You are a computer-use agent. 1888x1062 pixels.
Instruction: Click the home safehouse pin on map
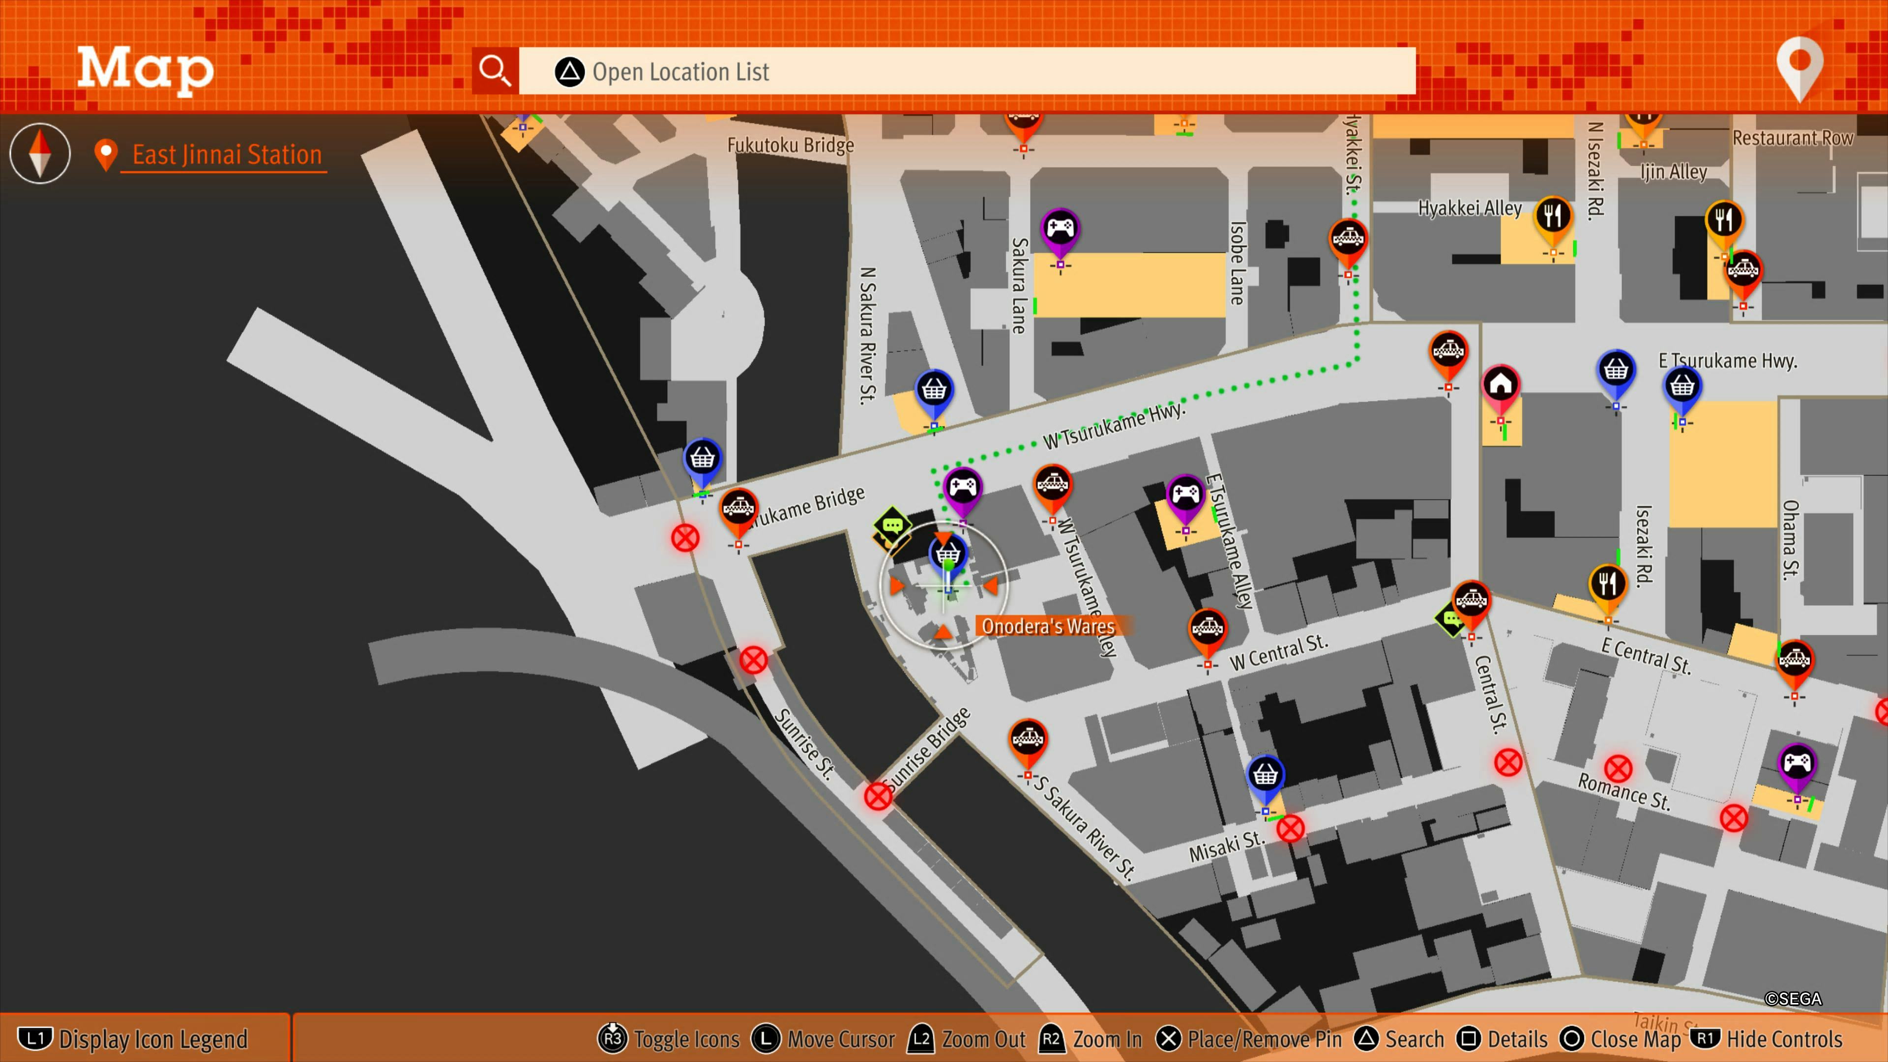coord(1500,383)
